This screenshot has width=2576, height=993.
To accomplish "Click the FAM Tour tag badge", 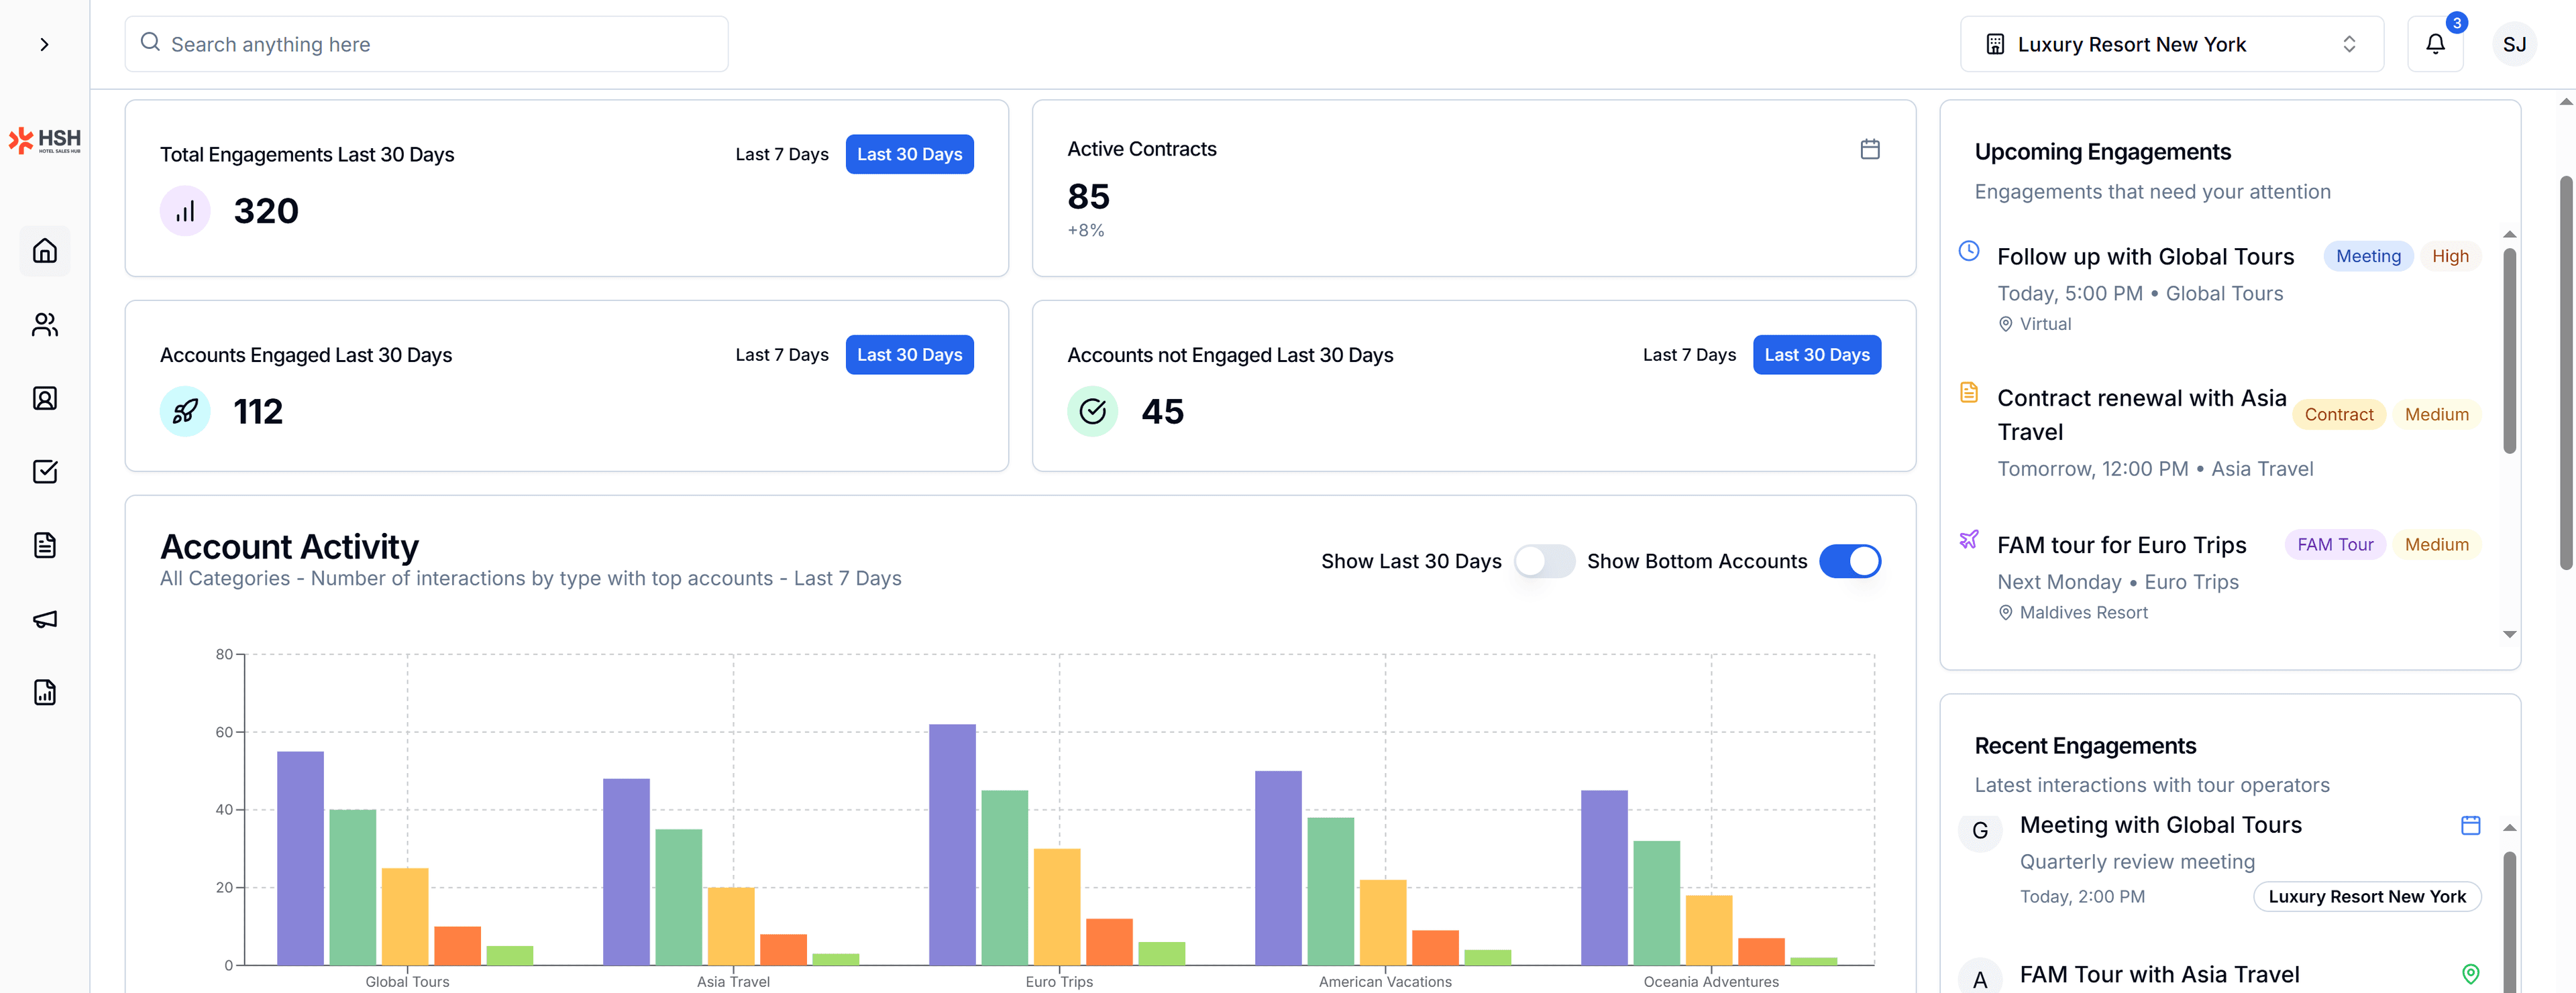I will pos(2334,544).
